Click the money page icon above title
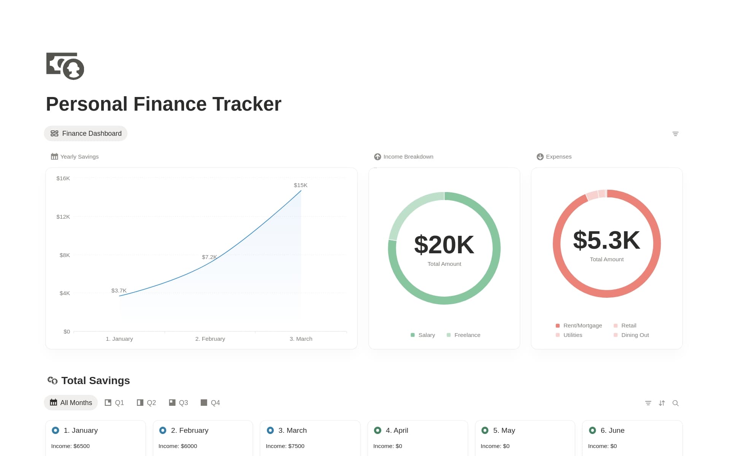 pyautogui.click(x=65, y=66)
